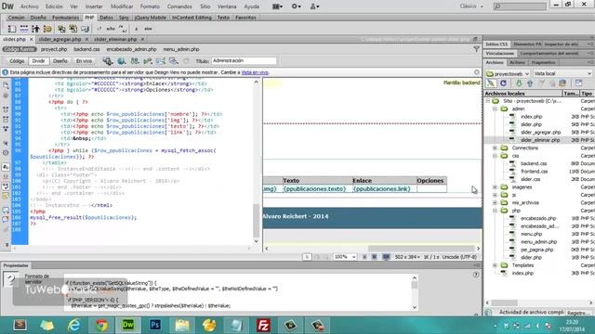This screenshot has width=595, height=334.
Task: Open Google Chrome from the taskbar
Action: (x=101, y=326)
